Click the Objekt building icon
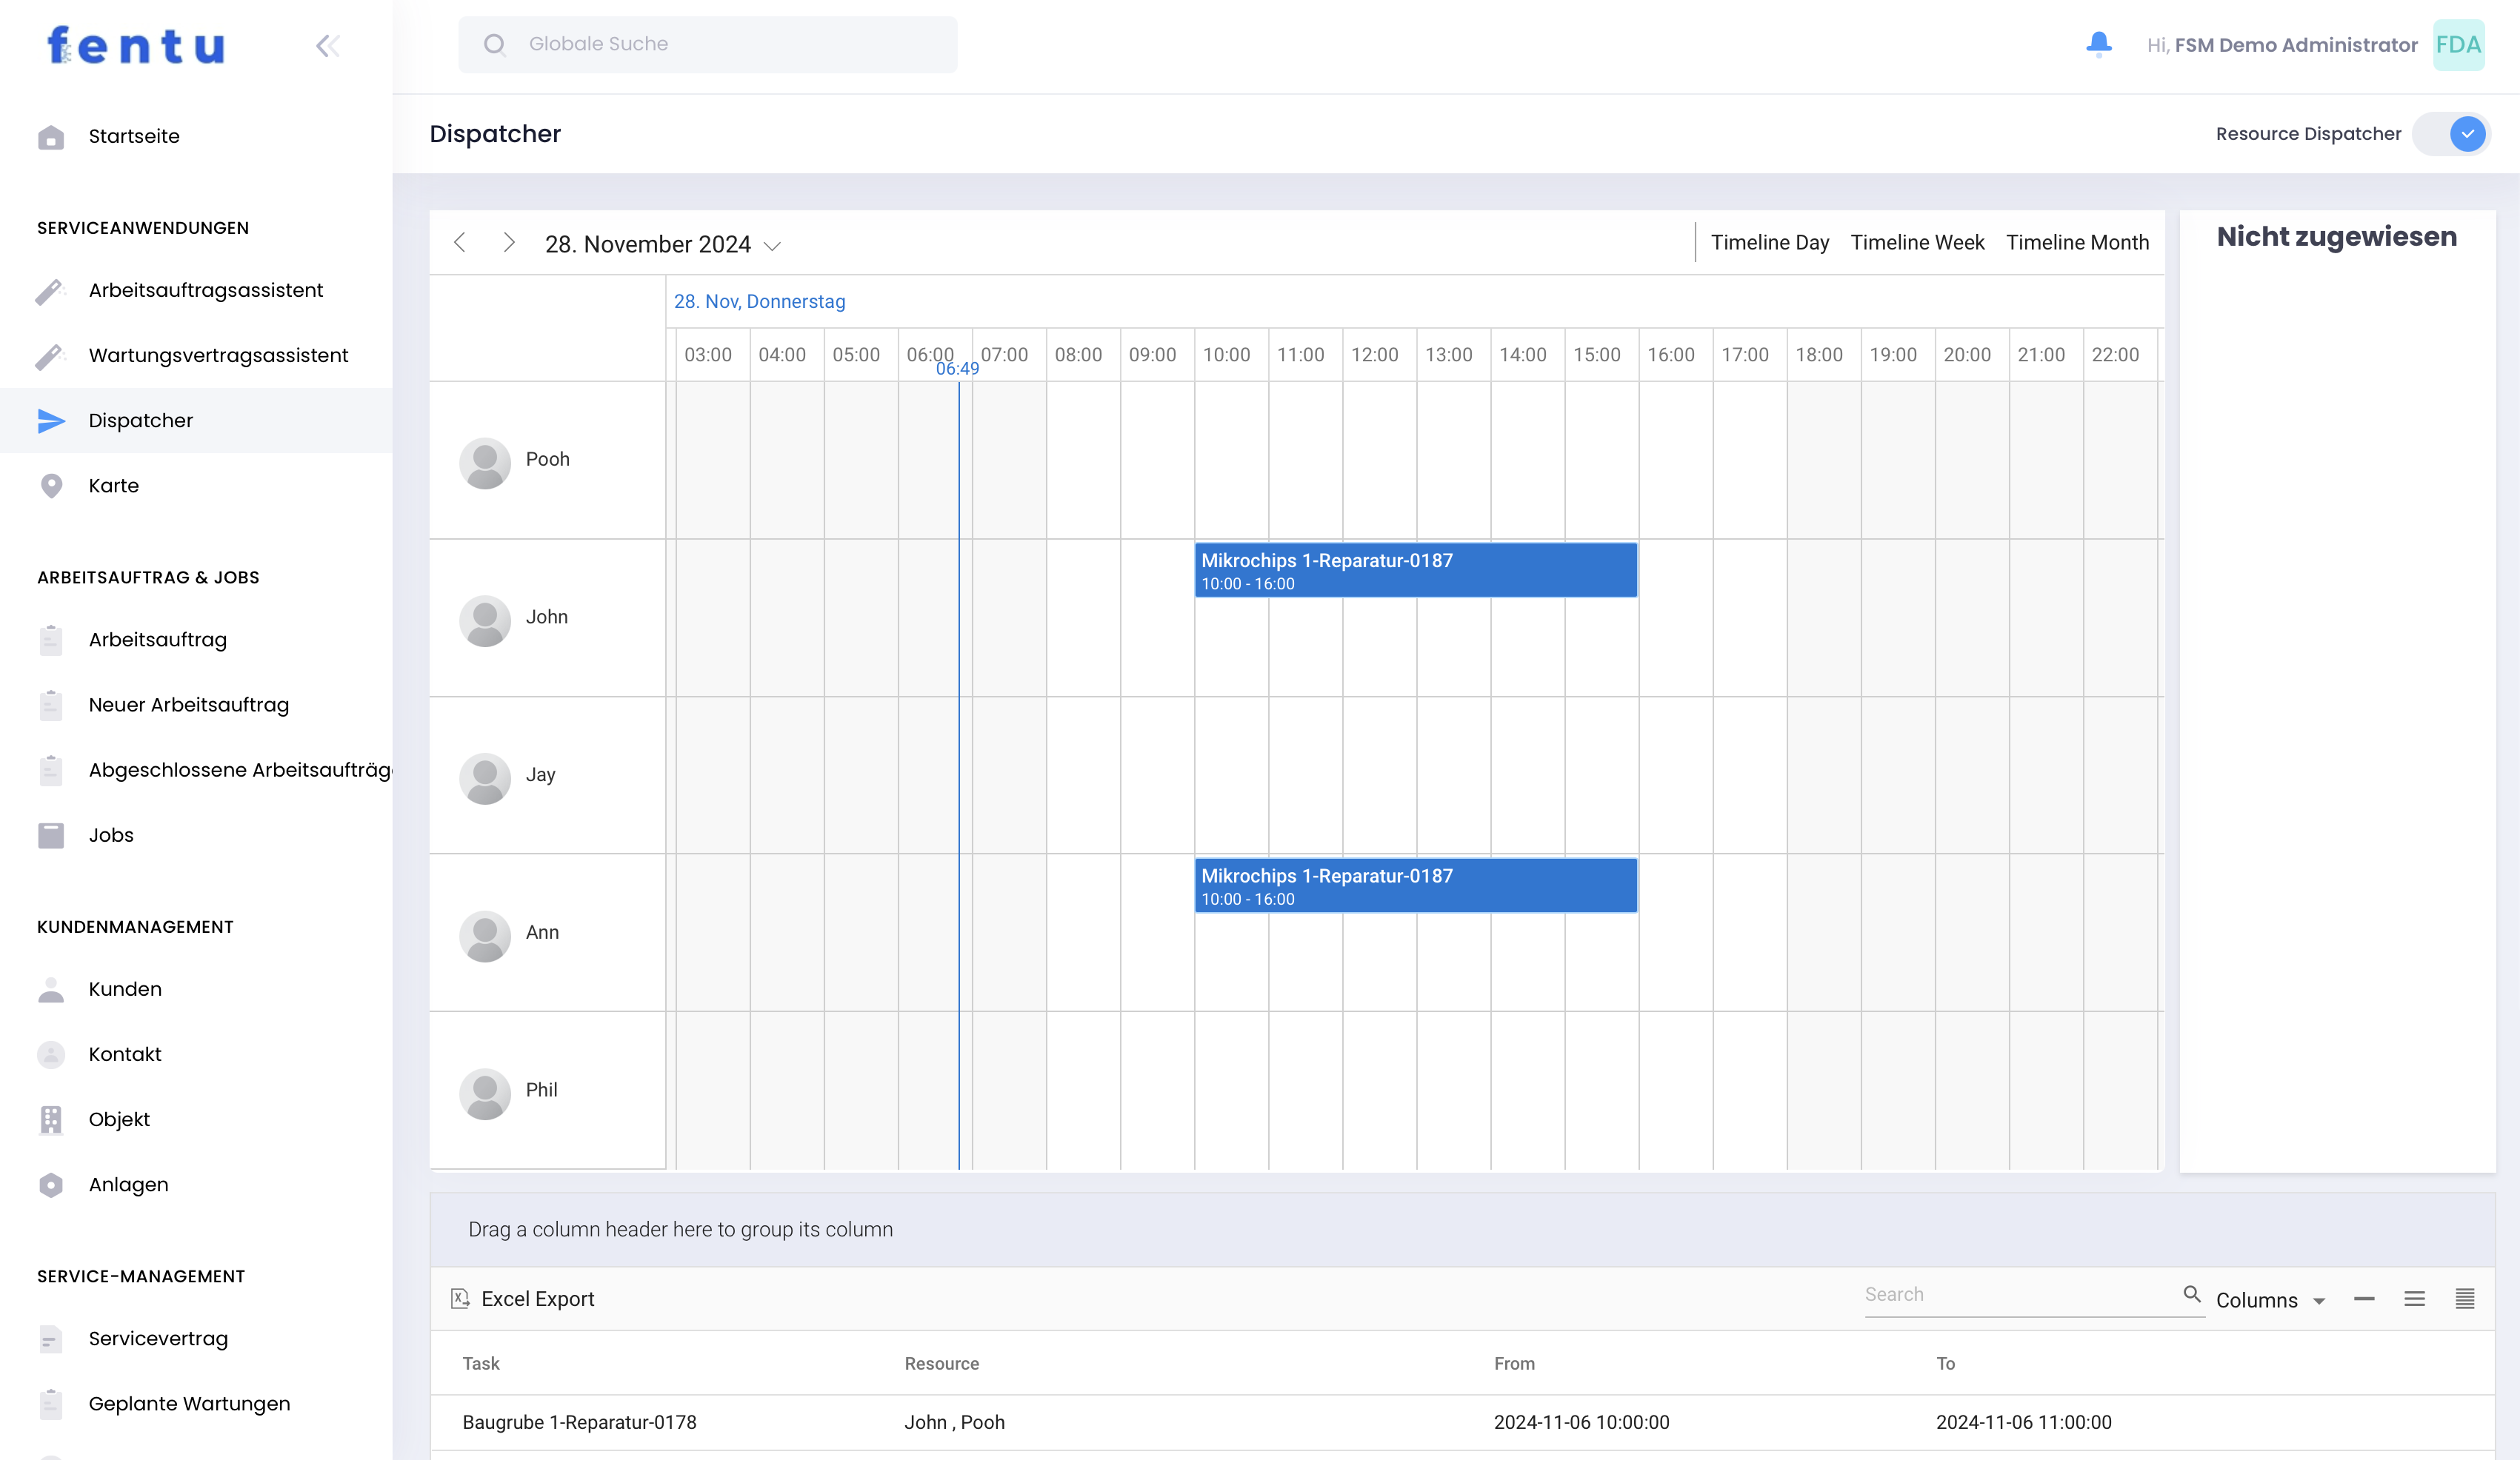The width and height of the screenshot is (2520, 1460). click(51, 1119)
